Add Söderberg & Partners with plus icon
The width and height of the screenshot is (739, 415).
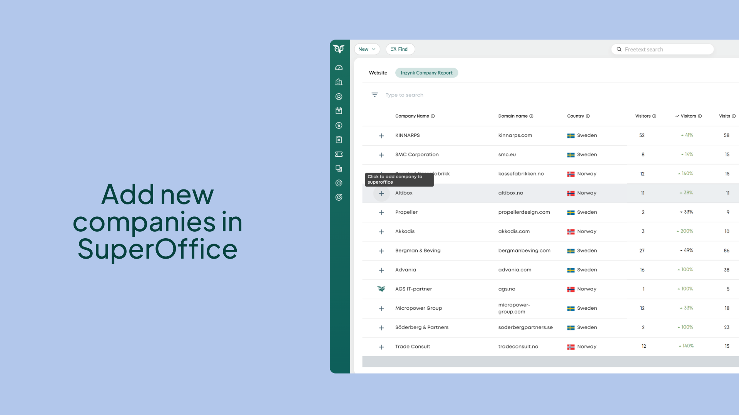381,328
